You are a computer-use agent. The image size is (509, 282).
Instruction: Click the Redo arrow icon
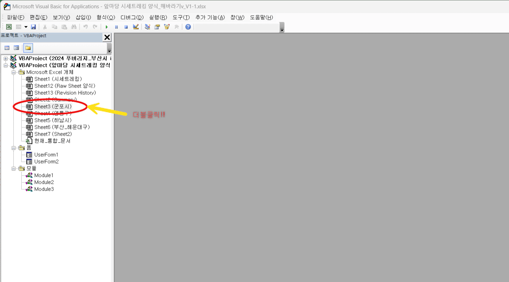95,27
